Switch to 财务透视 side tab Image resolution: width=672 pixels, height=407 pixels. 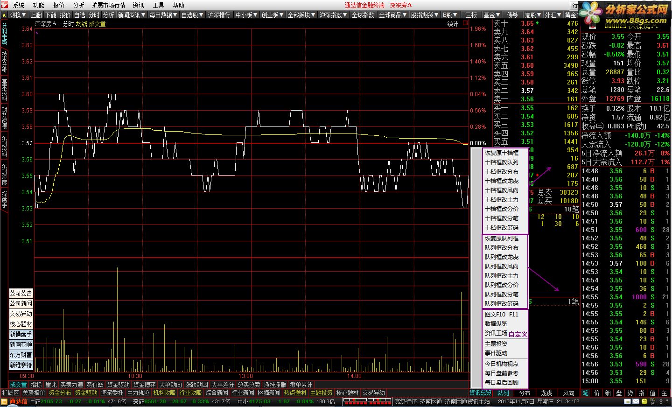(4, 118)
